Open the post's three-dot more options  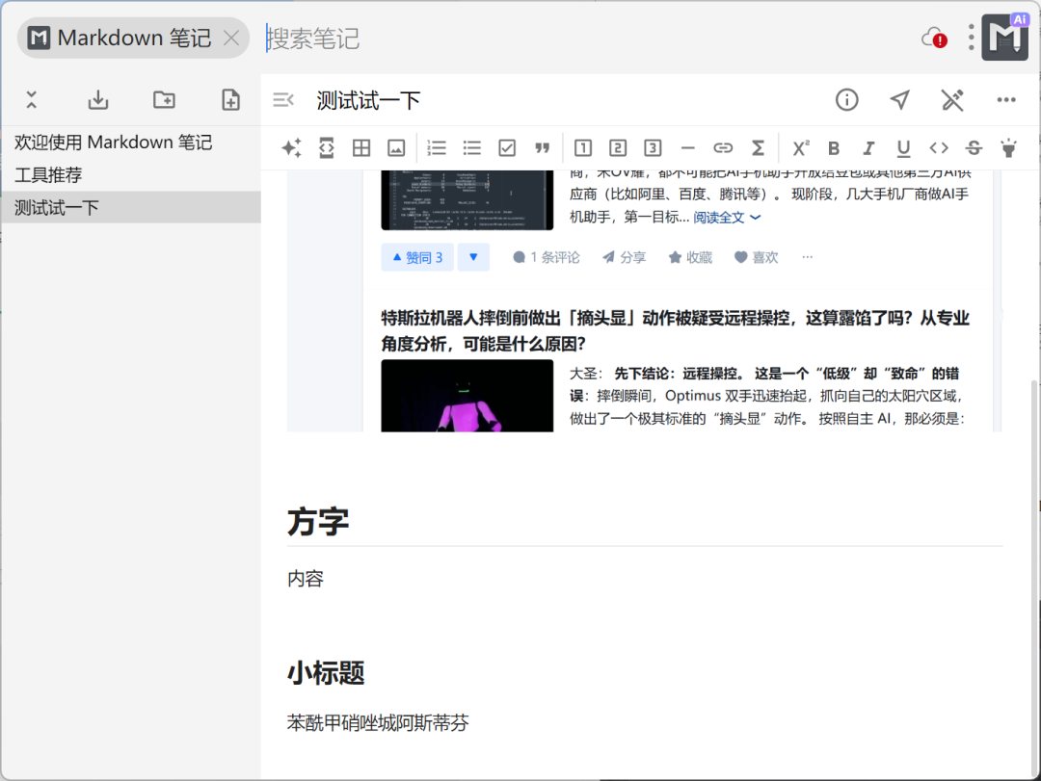coord(808,257)
